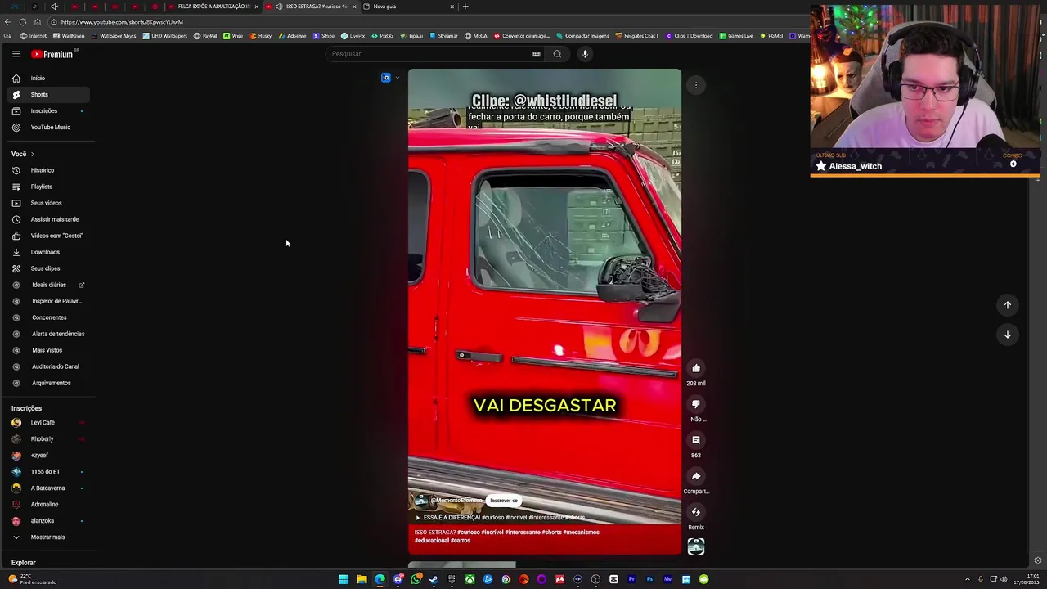This screenshot has width=1047, height=589.
Task: Open +zyeef subscription channel
Action: click(x=47, y=456)
